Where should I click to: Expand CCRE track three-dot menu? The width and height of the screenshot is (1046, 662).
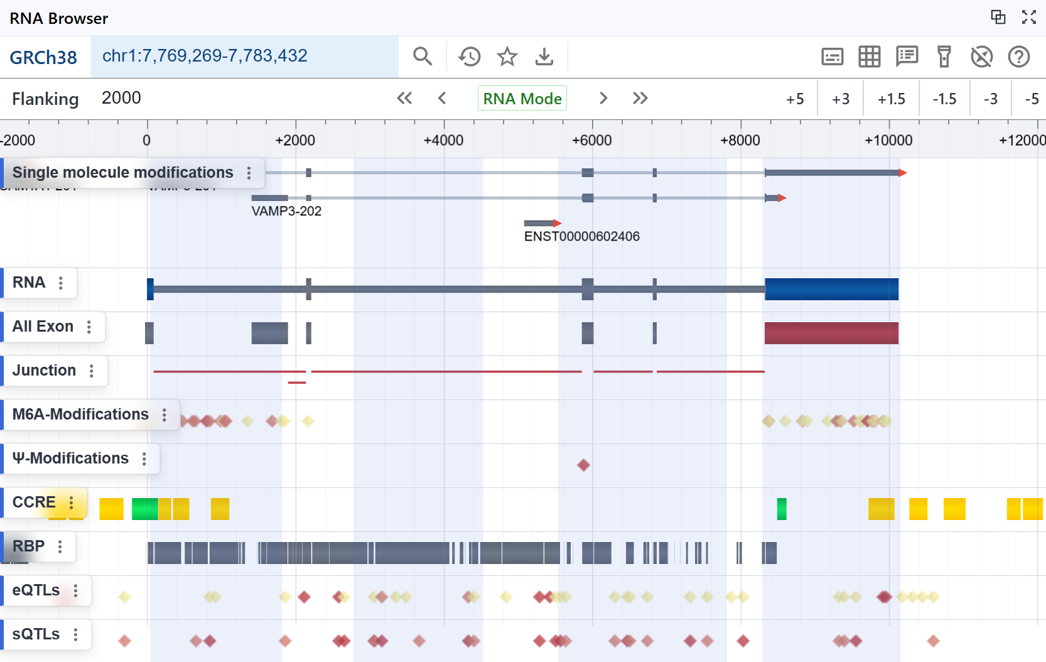point(72,503)
